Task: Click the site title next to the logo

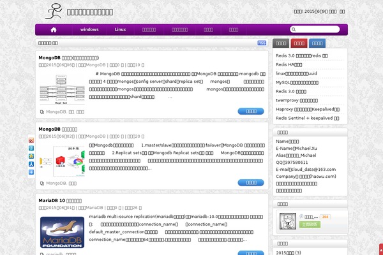Action: coord(90,12)
